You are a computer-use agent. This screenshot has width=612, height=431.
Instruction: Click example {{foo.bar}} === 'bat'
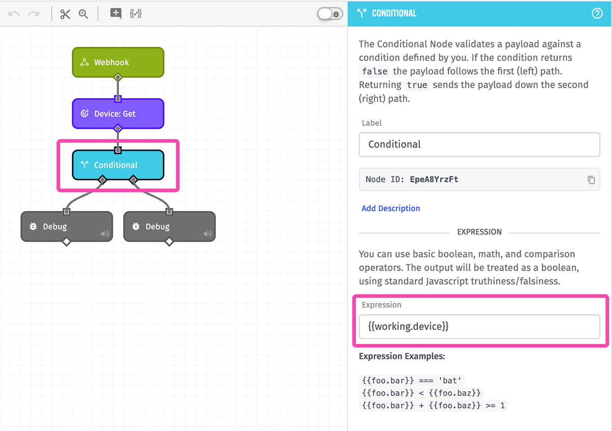coord(412,380)
